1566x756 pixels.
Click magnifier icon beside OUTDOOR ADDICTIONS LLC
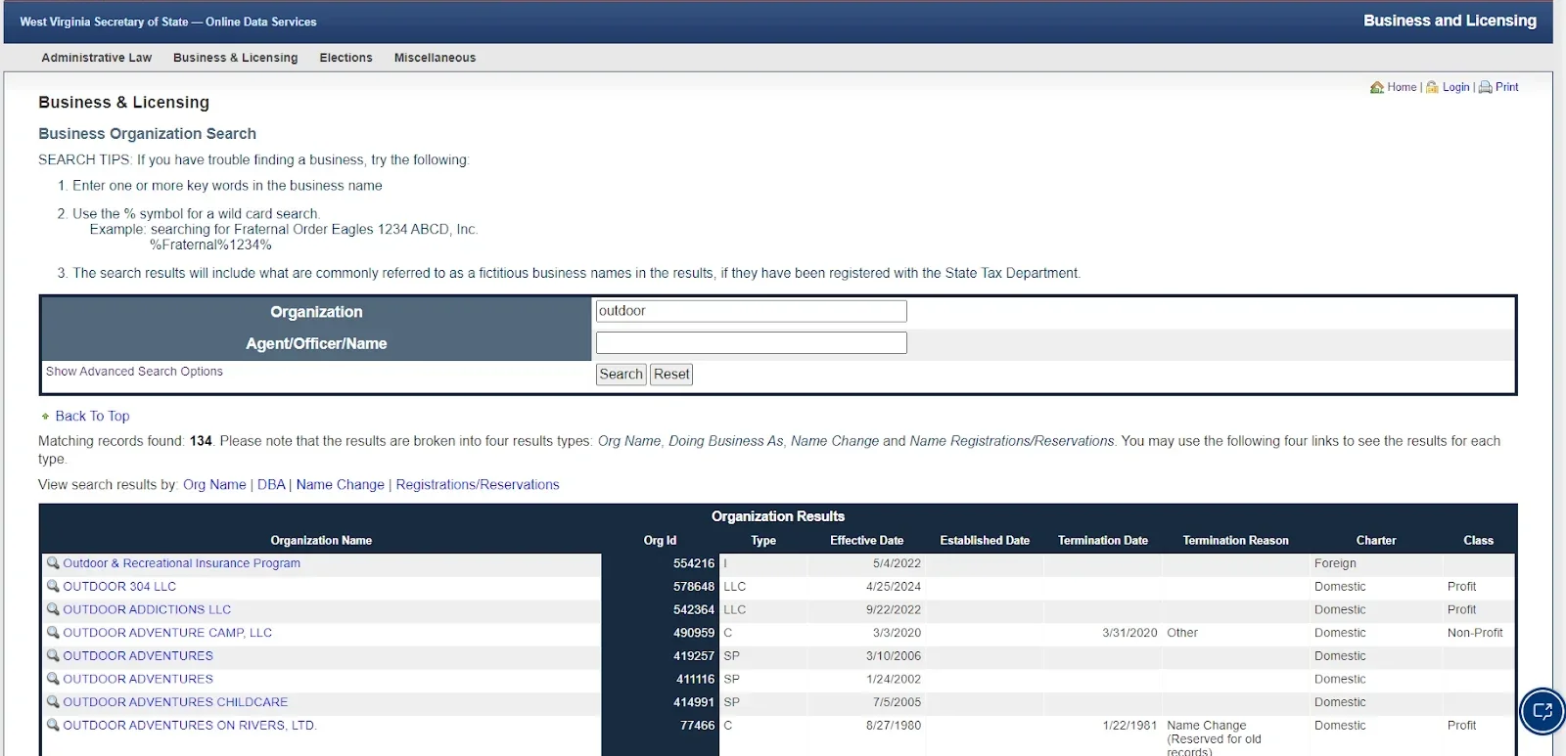coord(53,609)
